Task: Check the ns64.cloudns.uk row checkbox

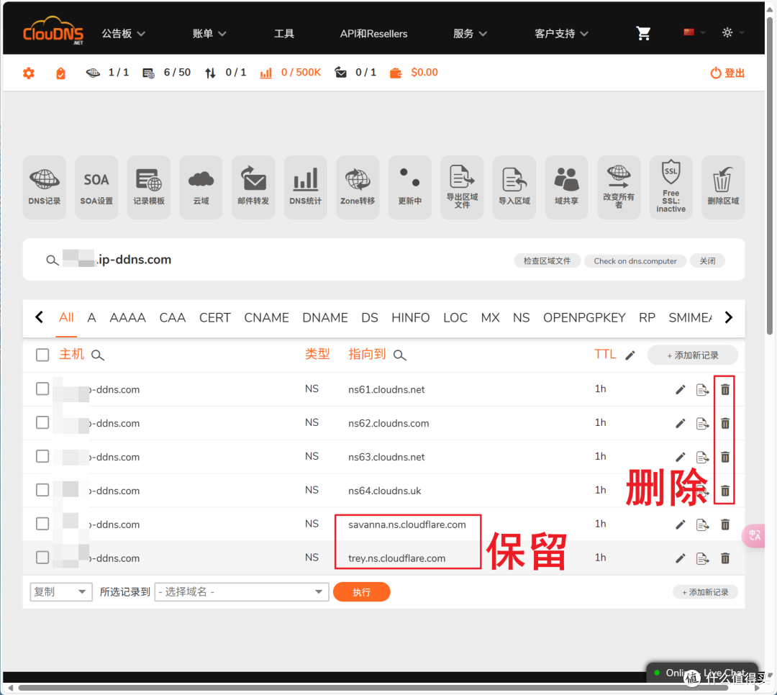Action: click(42, 490)
